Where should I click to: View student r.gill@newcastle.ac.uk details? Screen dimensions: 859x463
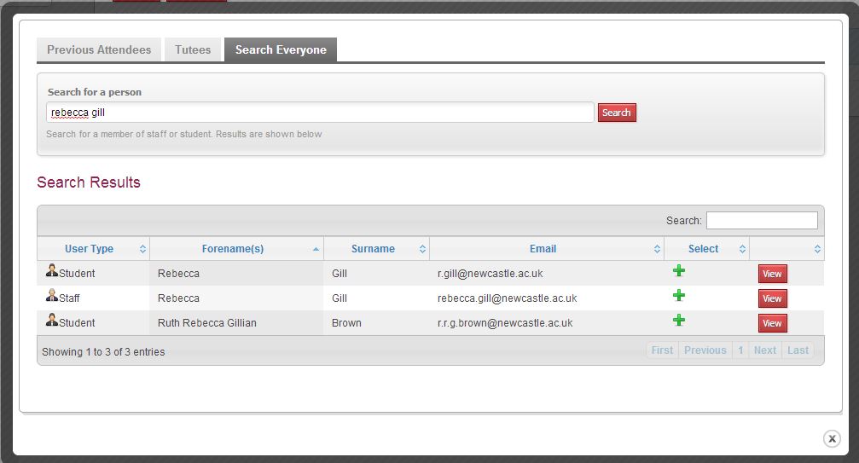click(x=772, y=274)
